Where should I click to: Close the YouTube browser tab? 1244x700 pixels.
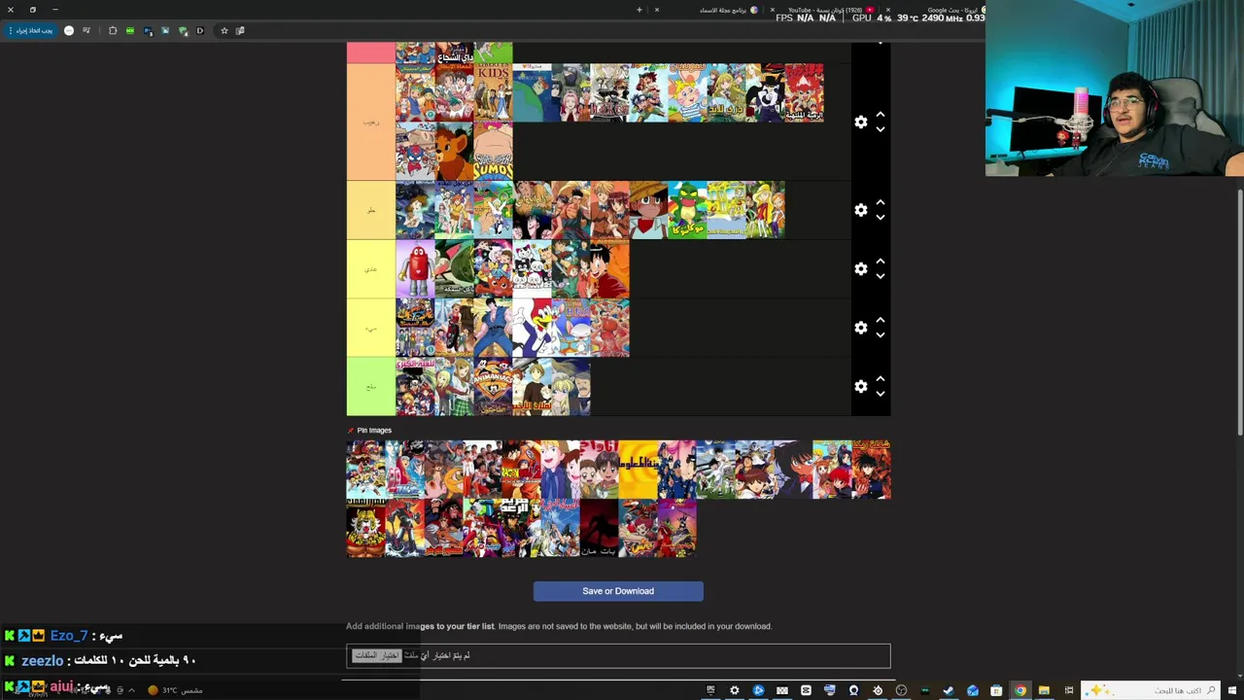(x=773, y=10)
